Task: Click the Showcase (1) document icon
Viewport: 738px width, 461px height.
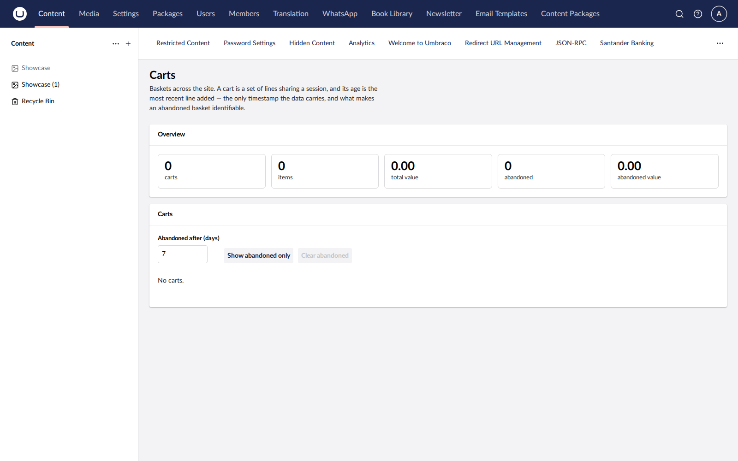Action: [x=15, y=85]
